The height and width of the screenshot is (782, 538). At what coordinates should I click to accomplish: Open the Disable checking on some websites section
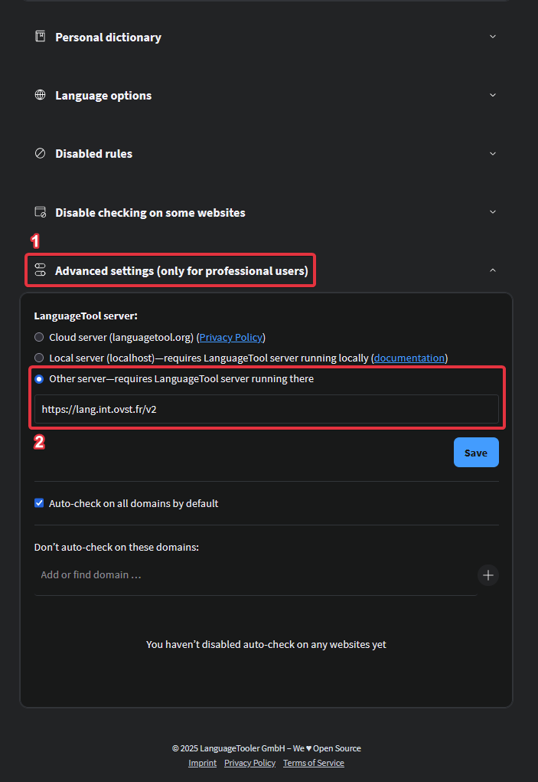[150, 212]
